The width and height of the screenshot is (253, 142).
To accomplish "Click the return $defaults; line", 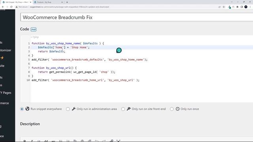I will click(52, 51).
